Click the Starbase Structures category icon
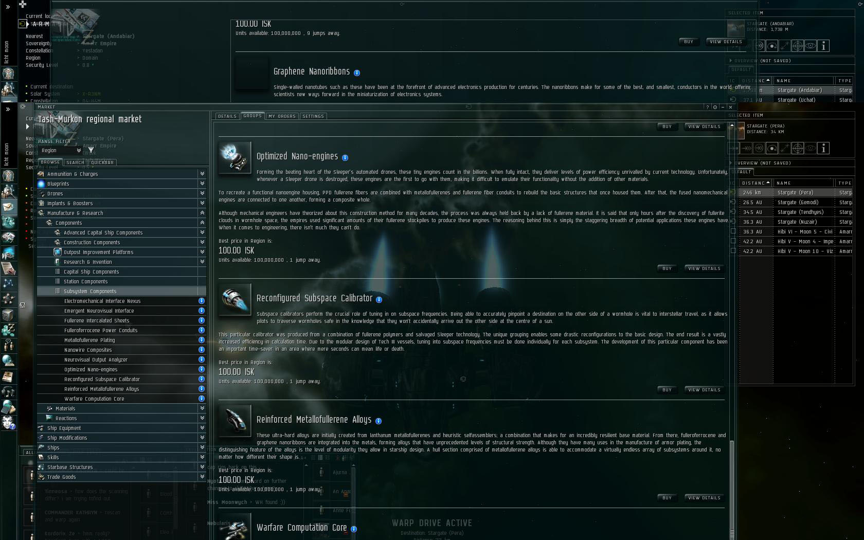 (x=41, y=467)
